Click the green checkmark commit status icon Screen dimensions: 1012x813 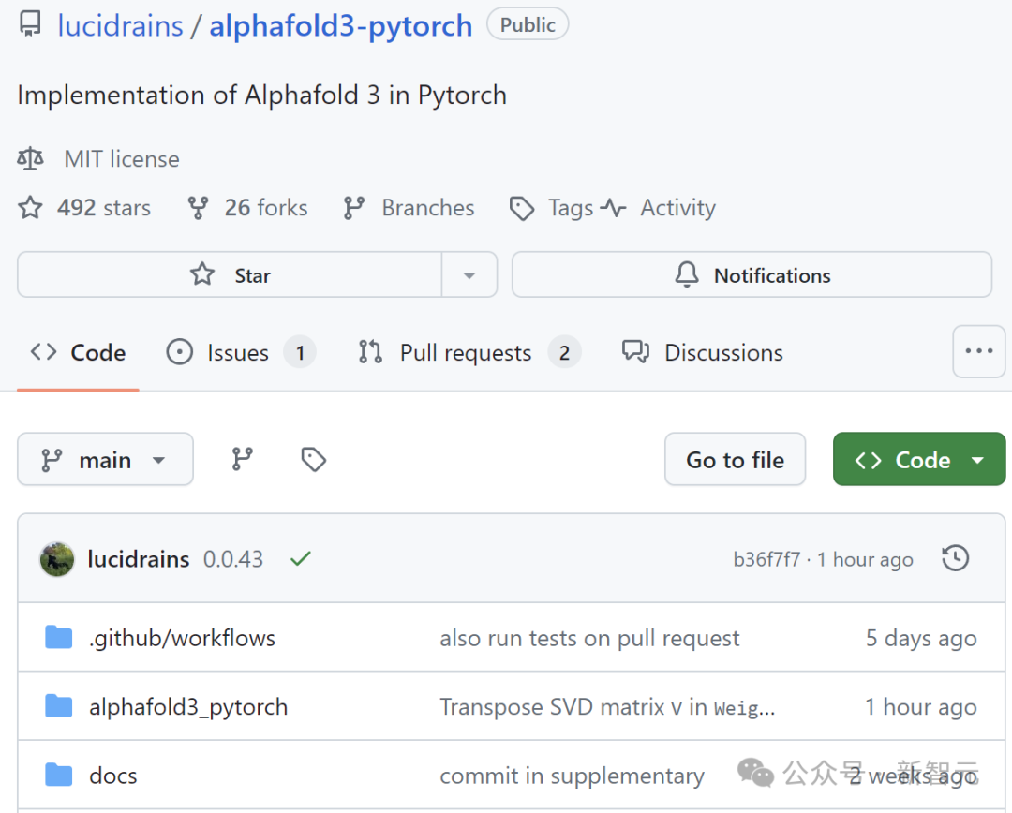coord(299,558)
